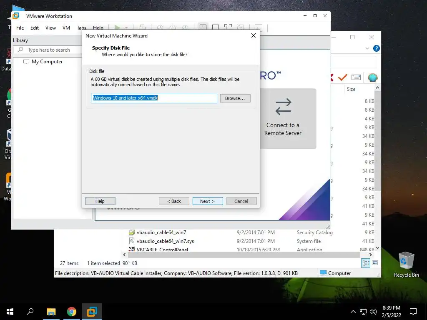Click the VMware Workstation title bar icon
Viewport: 427px width, 320px height.
pyautogui.click(x=16, y=16)
